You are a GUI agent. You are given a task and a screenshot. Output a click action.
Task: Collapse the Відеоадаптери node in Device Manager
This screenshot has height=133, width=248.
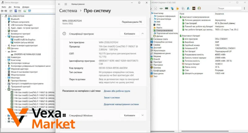tap(6, 37)
